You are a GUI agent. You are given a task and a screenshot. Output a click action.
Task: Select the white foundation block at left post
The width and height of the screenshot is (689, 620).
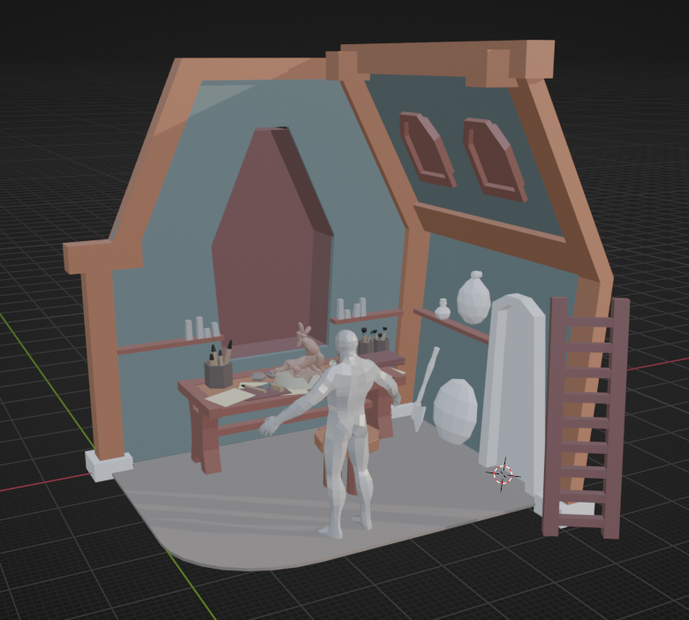click(x=109, y=465)
